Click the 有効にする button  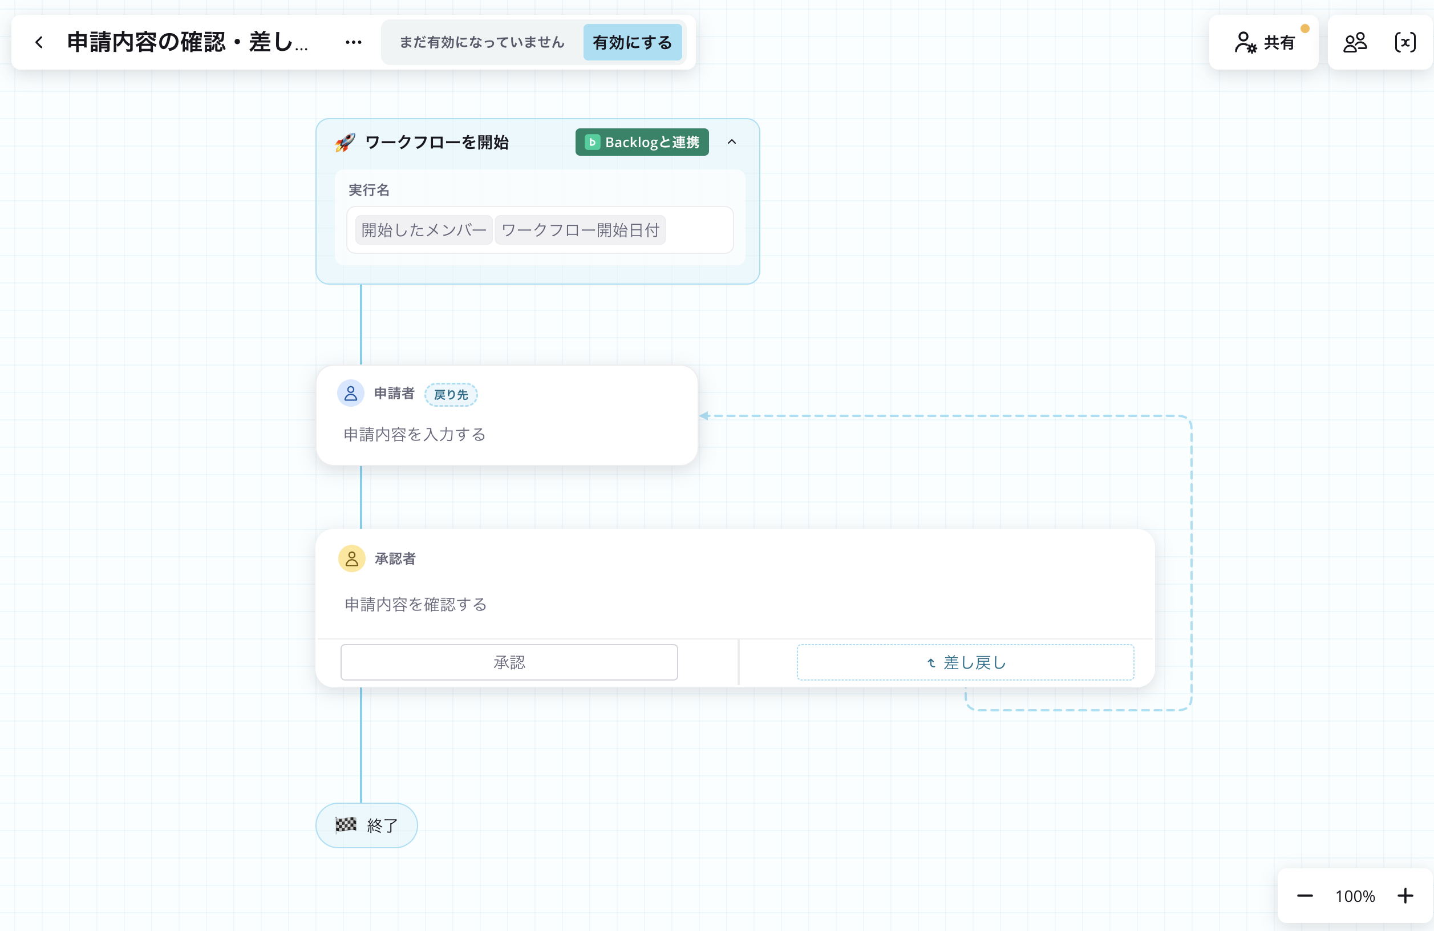pyautogui.click(x=632, y=42)
